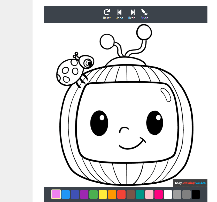The height and width of the screenshot is (202, 217).
Task: Choose the light blue color swatch
Action: 66,194
